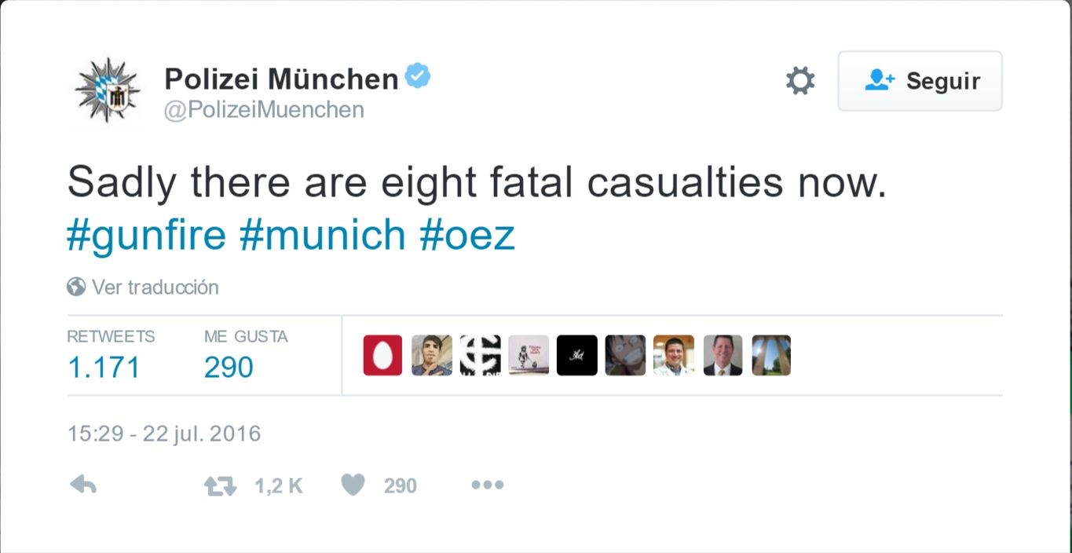1072x553 pixels.
Task: Toggle retweet on this tweet
Action: [x=221, y=486]
